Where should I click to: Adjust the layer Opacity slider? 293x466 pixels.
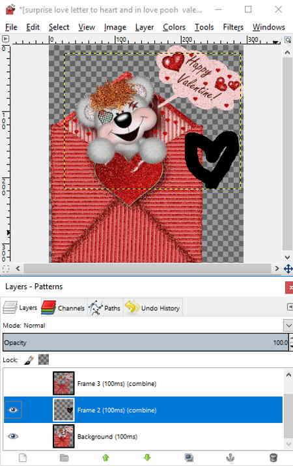click(145, 343)
